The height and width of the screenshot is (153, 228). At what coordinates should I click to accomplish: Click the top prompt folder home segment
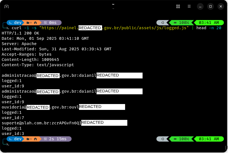pyautogui.click(x=32, y=23)
